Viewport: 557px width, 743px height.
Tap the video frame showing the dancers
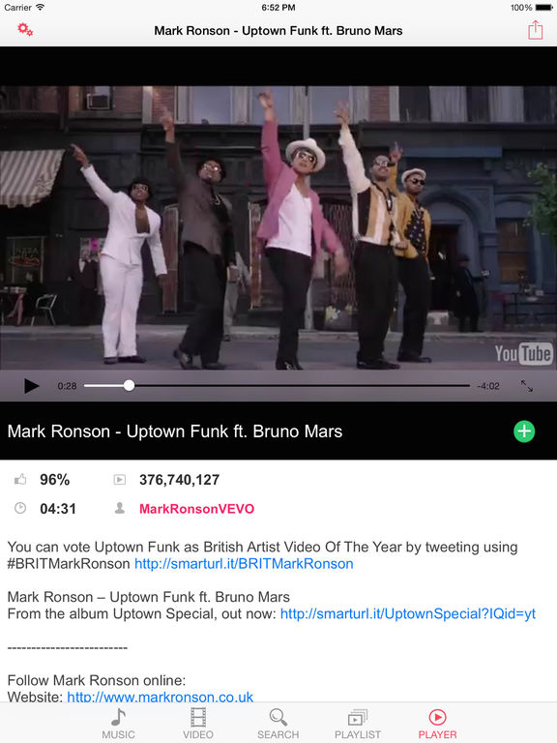point(278,227)
